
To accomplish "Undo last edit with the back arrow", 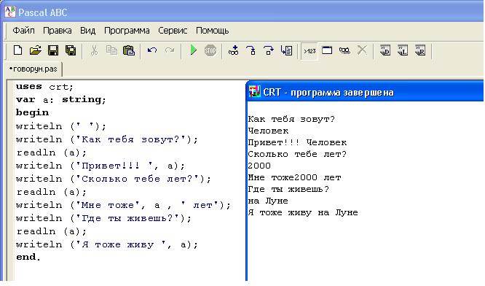I will click(x=152, y=50).
